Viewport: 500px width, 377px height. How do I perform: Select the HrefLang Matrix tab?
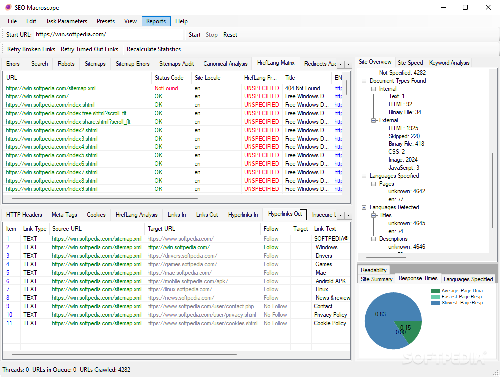(x=276, y=63)
